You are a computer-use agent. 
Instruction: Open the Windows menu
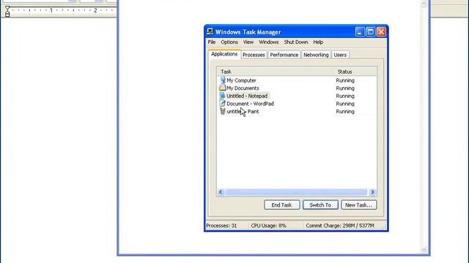pyautogui.click(x=269, y=42)
